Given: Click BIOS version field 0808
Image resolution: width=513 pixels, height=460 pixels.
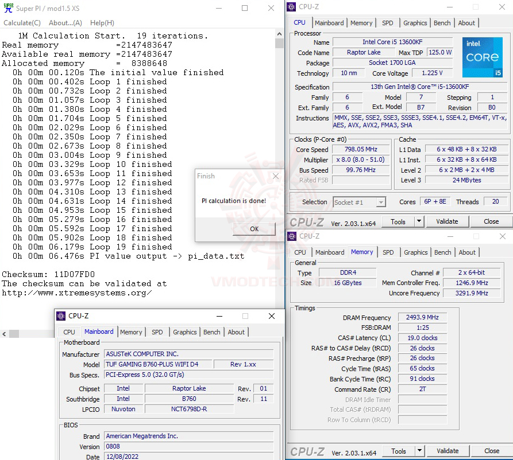Looking at the screenshot, I should (x=189, y=446).
